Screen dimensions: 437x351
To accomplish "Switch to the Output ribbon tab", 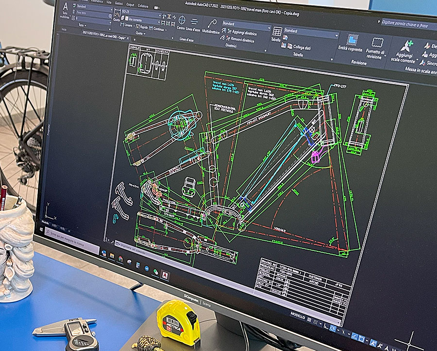I will (x=130, y=4).
